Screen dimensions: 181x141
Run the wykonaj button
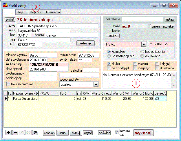(143, 133)
